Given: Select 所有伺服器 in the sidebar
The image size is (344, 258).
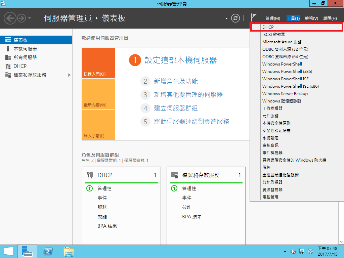Looking at the screenshot, I should pos(36,57).
